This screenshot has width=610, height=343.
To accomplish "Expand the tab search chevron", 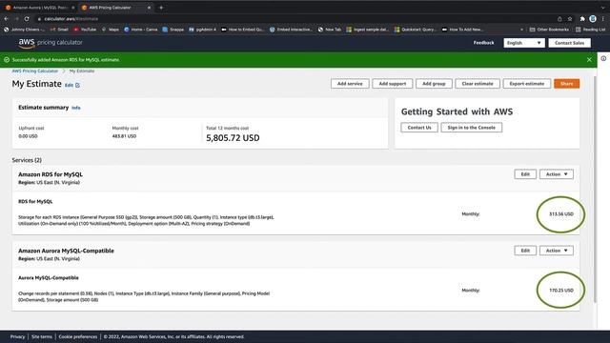I will pyautogui.click(x=602, y=8).
